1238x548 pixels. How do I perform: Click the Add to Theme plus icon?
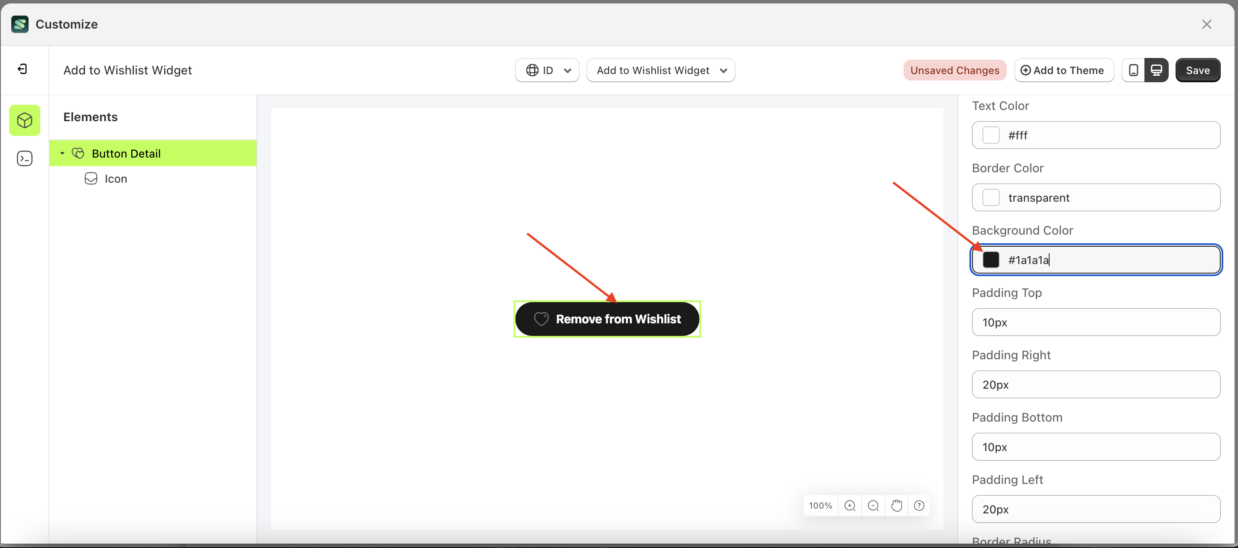(1026, 70)
